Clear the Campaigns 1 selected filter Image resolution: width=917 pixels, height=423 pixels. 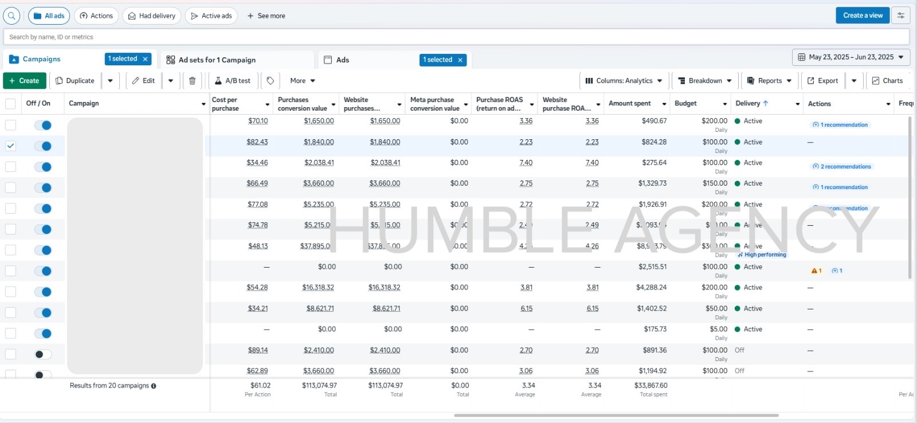click(x=146, y=59)
